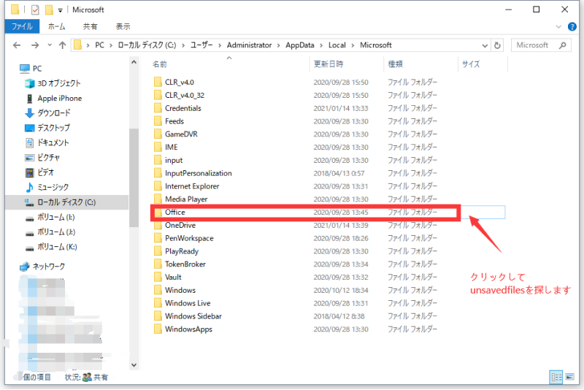The height and width of the screenshot is (390, 584).
Task: Select the input folder
Action: 174,160
